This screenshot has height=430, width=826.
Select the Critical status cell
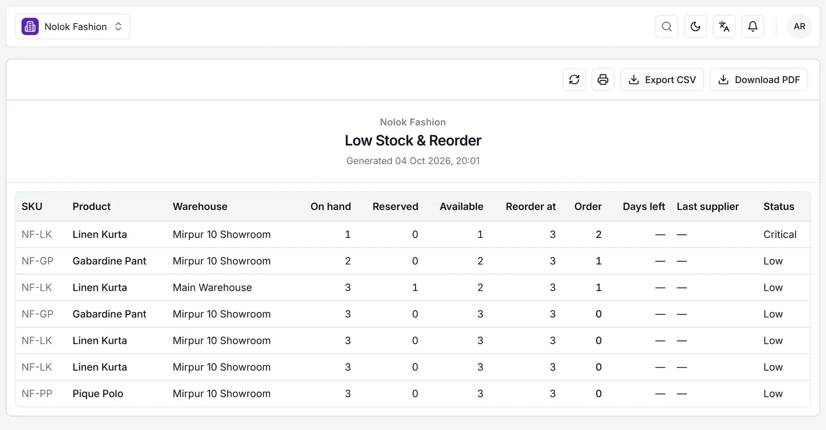click(x=780, y=234)
